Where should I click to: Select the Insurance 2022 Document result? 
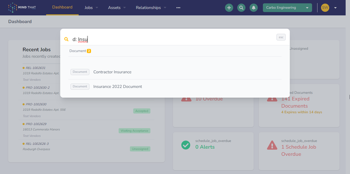175,86
